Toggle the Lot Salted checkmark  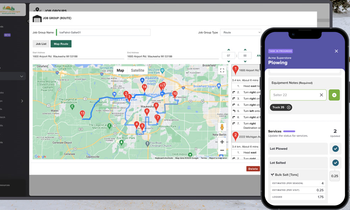pyautogui.click(x=335, y=163)
